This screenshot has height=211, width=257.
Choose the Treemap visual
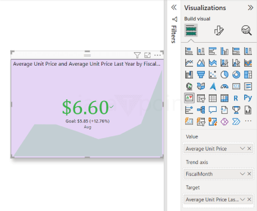coord(248,75)
